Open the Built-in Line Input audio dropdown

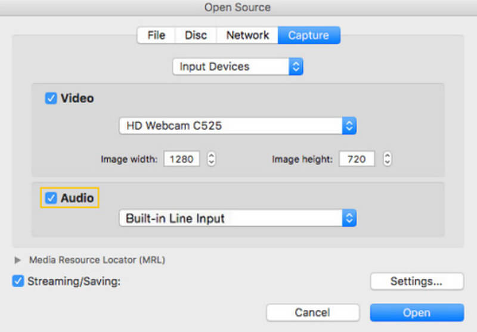[x=237, y=218]
